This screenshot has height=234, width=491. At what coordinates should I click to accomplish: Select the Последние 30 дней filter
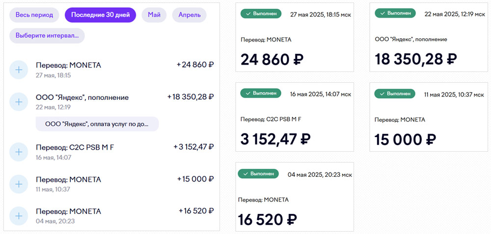101,15
